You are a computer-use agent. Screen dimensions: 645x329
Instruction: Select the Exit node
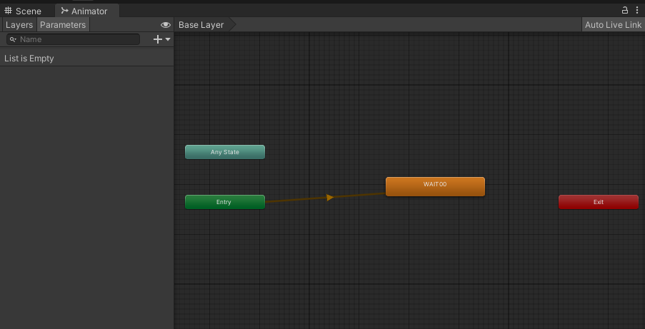[599, 202]
